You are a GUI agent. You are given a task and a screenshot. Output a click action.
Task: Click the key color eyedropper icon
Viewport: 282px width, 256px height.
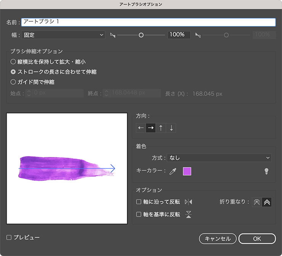(x=173, y=171)
